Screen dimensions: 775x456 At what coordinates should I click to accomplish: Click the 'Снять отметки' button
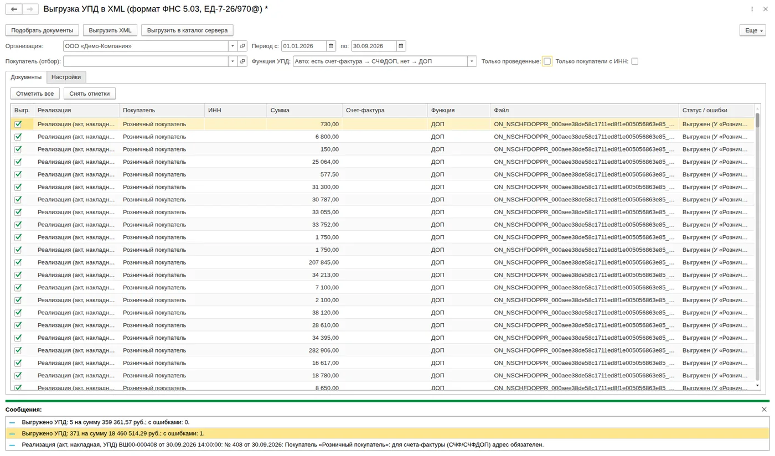[x=90, y=94]
